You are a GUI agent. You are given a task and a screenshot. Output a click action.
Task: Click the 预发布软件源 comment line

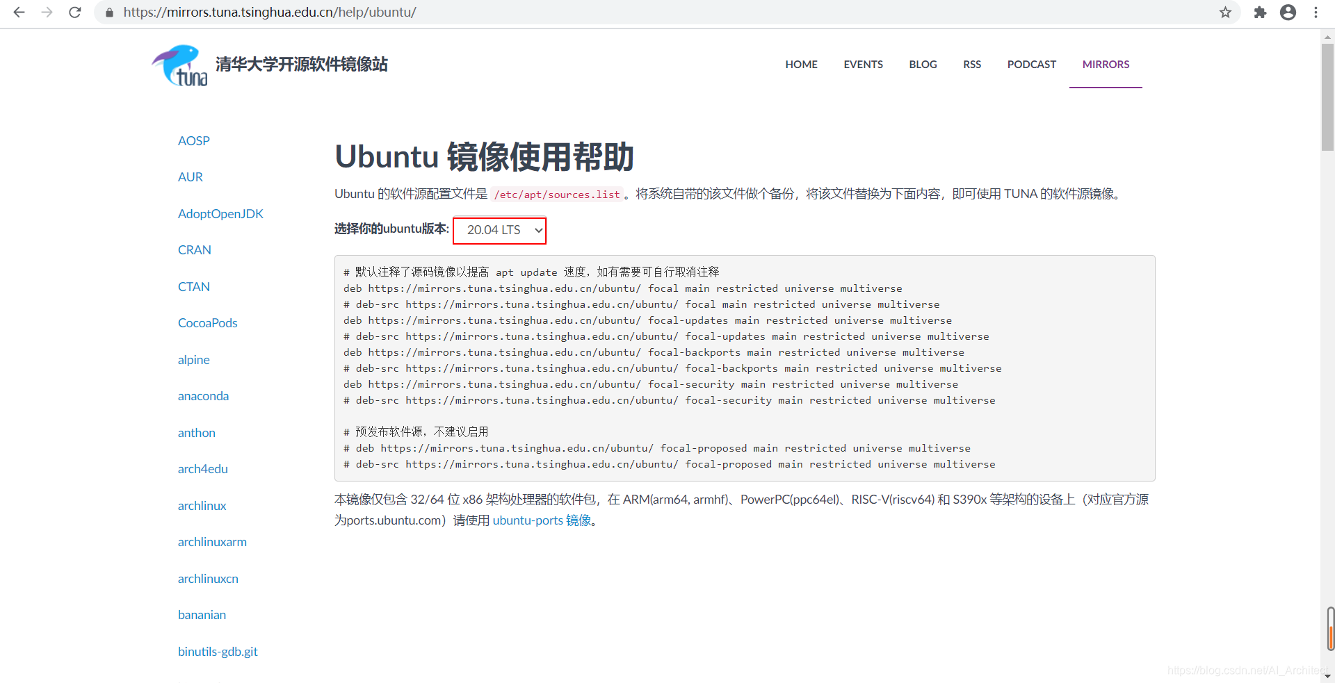[416, 431]
